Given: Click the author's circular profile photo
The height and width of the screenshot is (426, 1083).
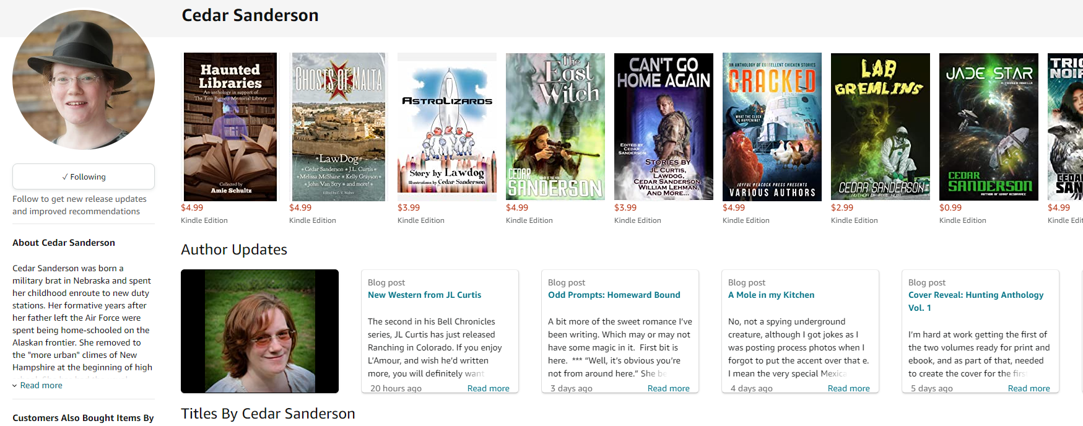Looking at the screenshot, I should tap(84, 80).
